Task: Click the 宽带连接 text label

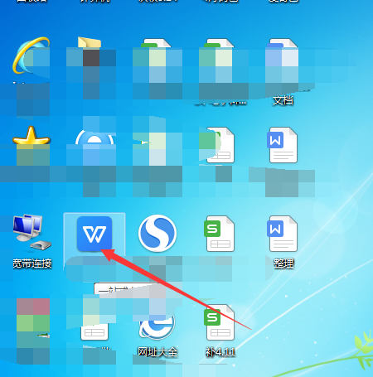Action: tap(32, 263)
